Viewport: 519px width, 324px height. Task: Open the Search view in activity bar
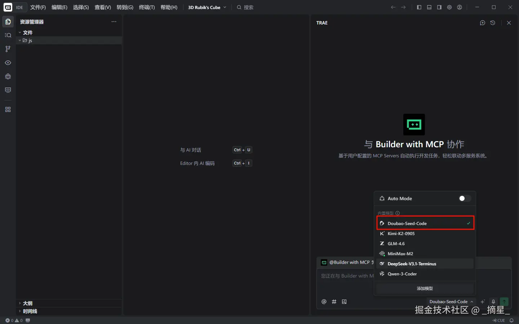pos(8,35)
